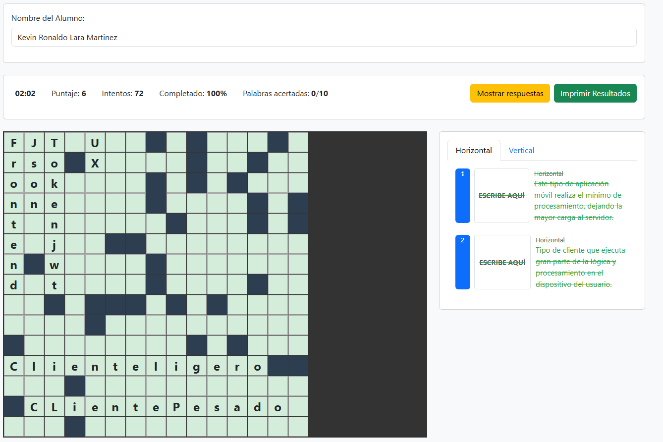This screenshot has height=442, width=663.
Task: Select the r cell in Clienteligero
Action: [x=237, y=366]
